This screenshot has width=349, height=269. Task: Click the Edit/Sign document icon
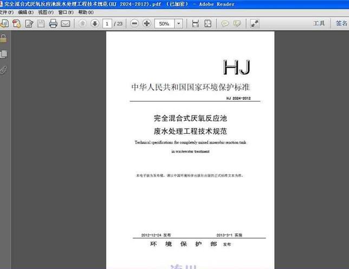click(x=29, y=23)
